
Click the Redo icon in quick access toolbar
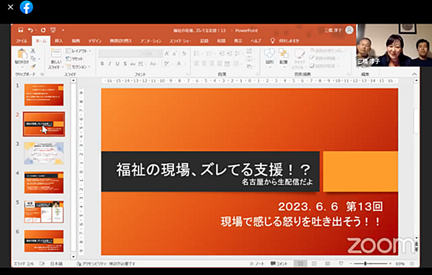click(x=43, y=30)
